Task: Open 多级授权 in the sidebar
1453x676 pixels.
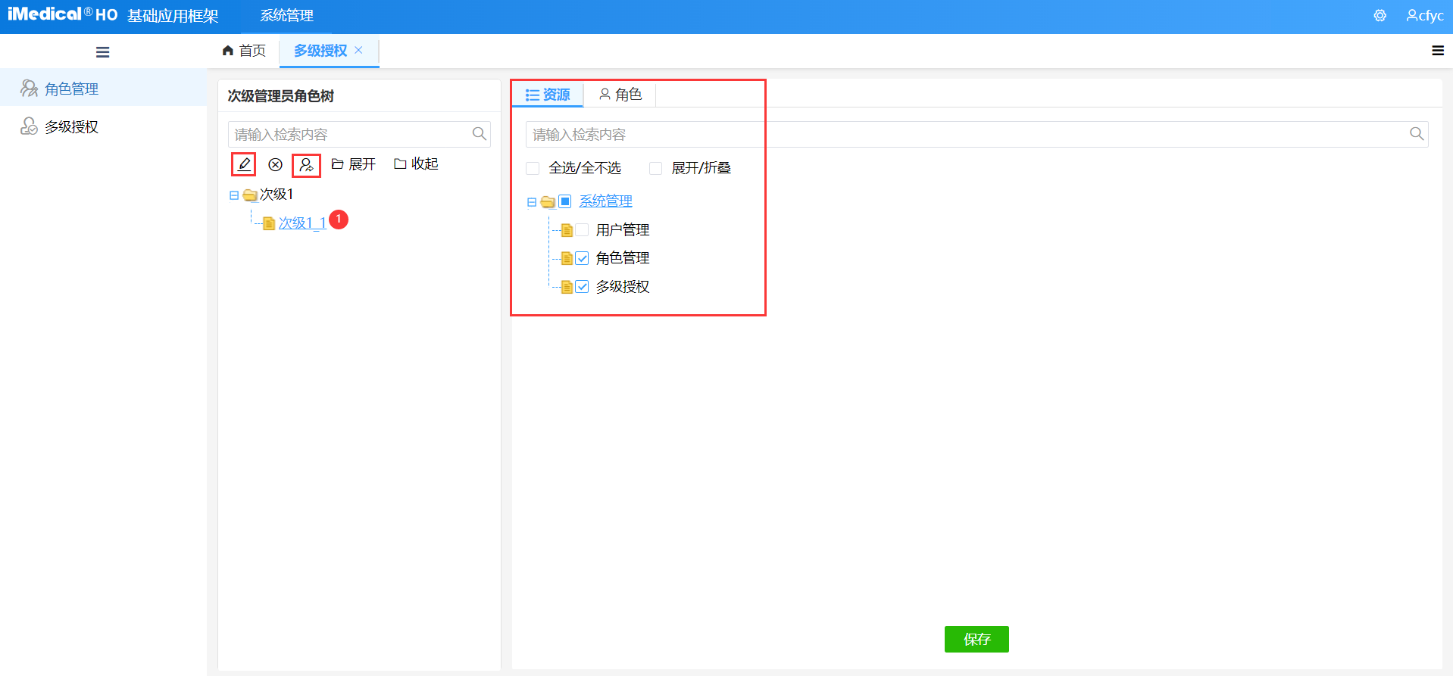Action: [103, 126]
